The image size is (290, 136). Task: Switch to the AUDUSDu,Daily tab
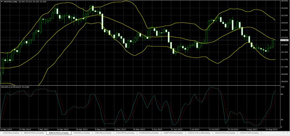(225, 133)
